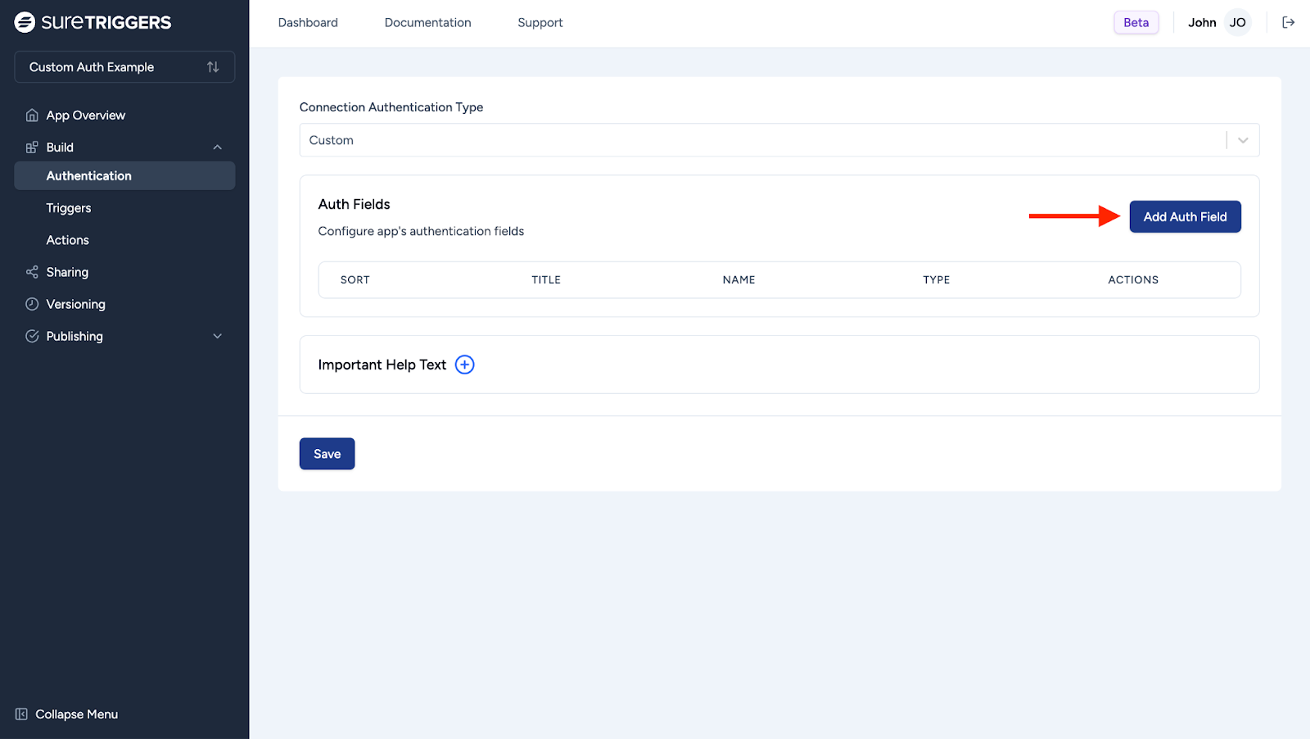Open the Dashboard menu item
Screen dimensions: 1310x739
point(308,23)
